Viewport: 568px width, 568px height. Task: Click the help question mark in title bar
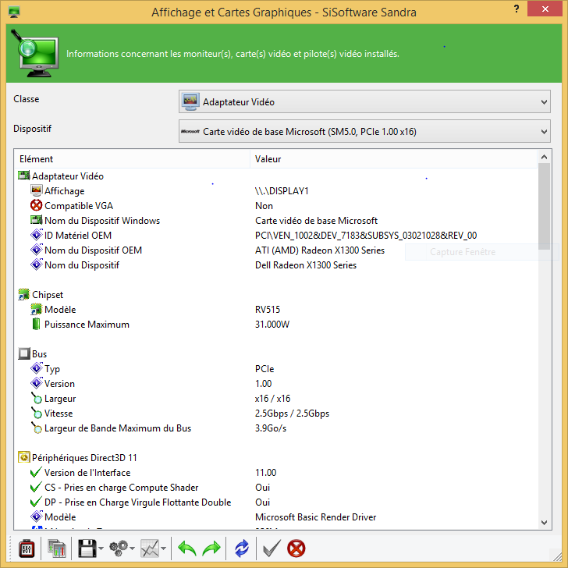coord(517,9)
